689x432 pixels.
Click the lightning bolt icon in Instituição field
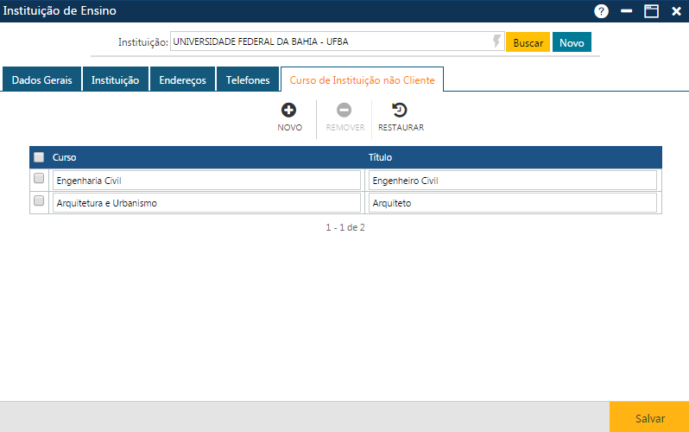(497, 41)
